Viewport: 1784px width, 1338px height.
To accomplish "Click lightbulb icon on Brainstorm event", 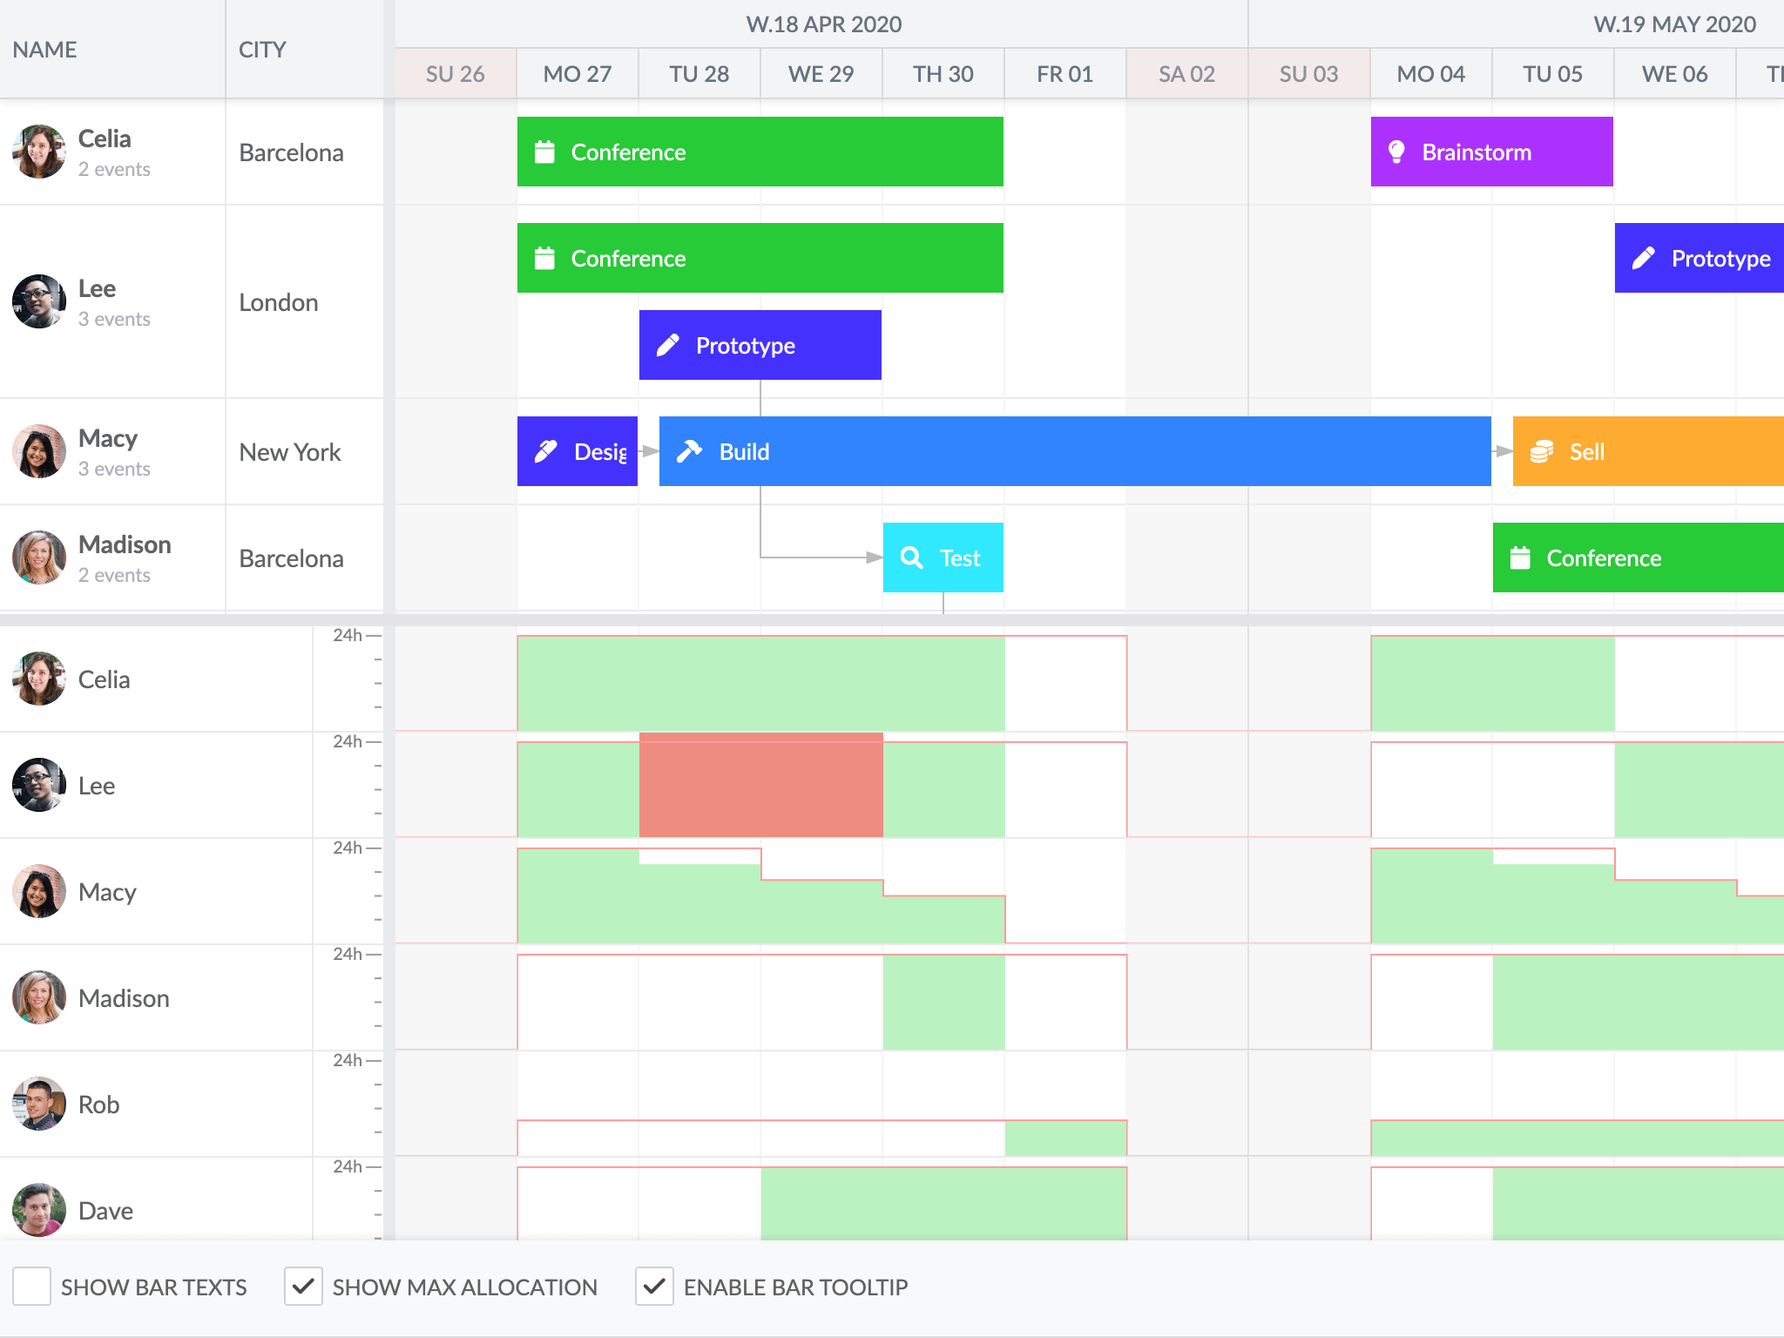I will coord(1396,152).
